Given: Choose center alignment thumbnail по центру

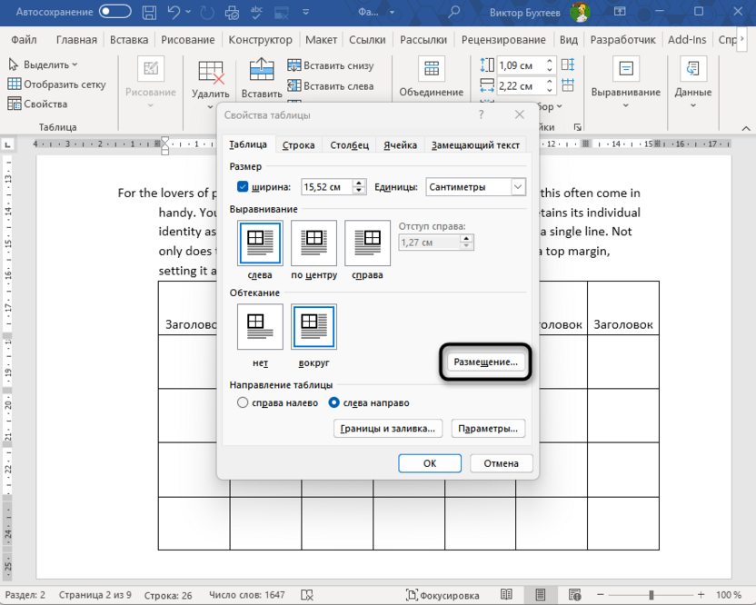Looking at the screenshot, I should (313, 243).
